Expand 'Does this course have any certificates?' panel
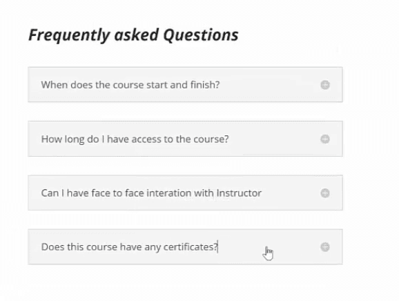Screen dimensions: 399x301 click(x=185, y=246)
